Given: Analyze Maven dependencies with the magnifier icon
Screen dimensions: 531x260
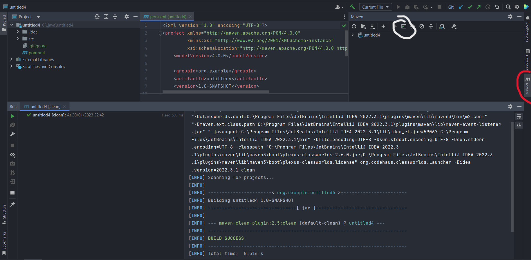Looking at the screenshot, I should 442,26.
